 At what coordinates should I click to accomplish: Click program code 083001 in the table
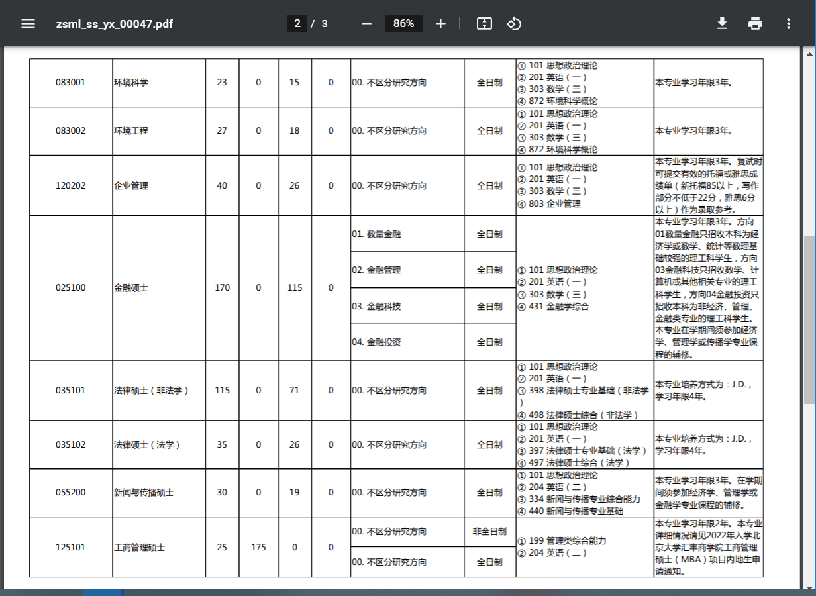(71, 83)
